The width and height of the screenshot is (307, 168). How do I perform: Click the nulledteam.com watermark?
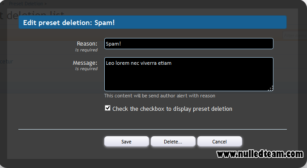tap(260, 154)
